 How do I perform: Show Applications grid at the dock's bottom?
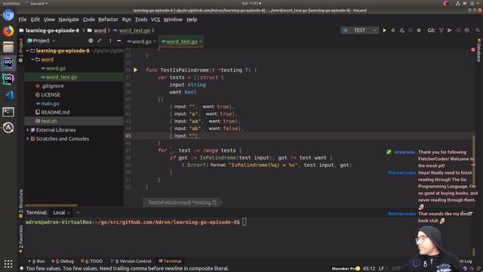[x=8, y=264]
